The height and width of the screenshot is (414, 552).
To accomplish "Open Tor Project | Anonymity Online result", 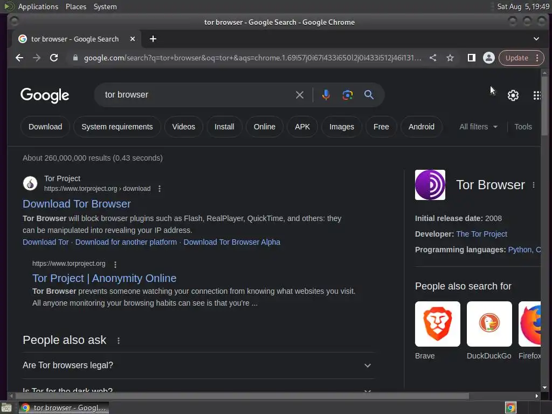I will [x=105, y=278].
